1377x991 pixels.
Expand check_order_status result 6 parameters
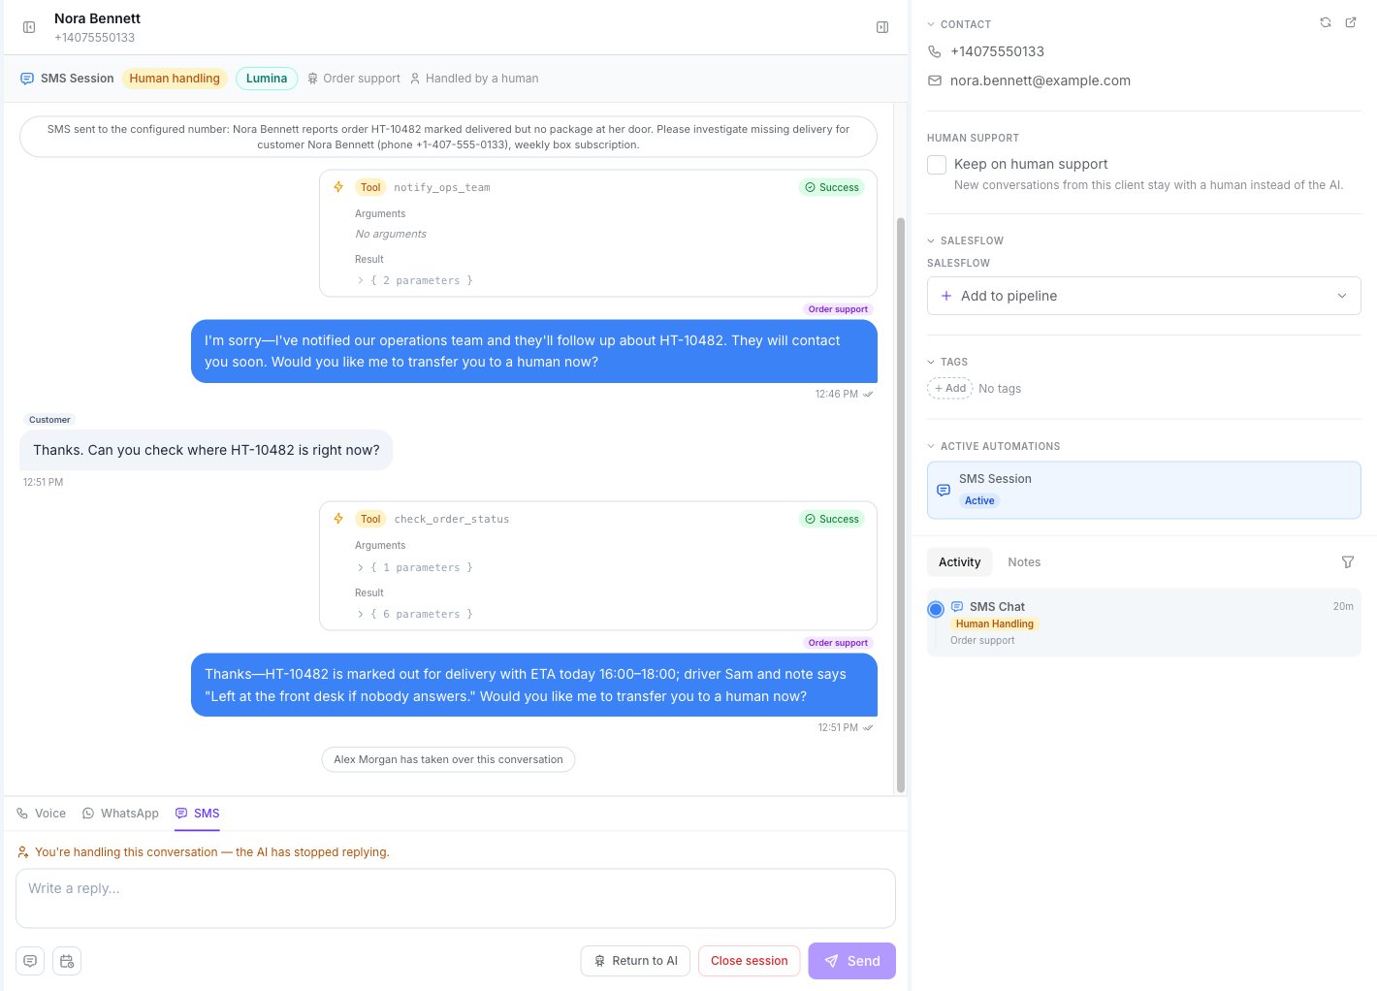click(x=414, y=614)
